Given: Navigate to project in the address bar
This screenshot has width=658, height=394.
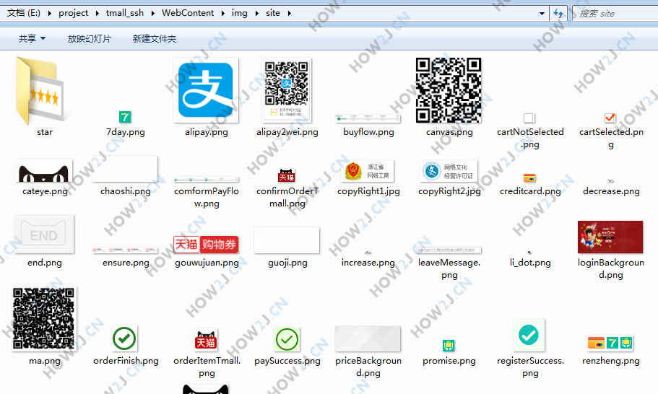Looking at the screenshot, I should tap(74, 13).
